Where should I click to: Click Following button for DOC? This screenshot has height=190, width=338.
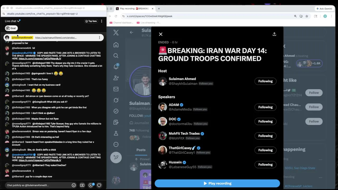coord(265,121)
